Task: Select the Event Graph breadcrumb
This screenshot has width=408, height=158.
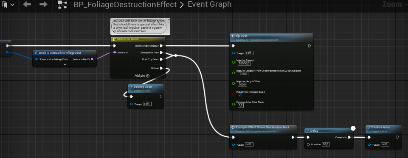Action: 209,4
